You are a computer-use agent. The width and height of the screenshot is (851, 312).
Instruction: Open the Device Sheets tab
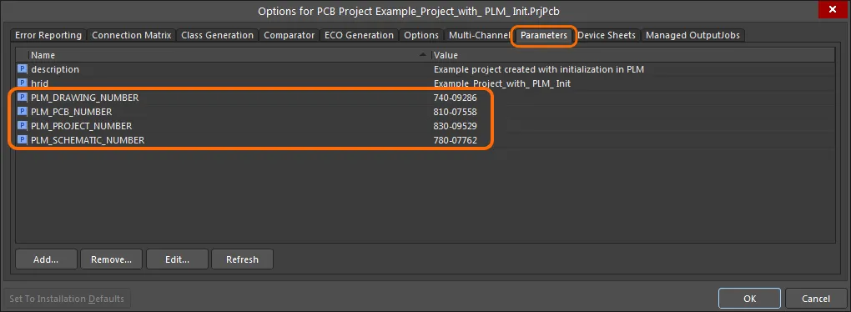[x=607, y=35]
